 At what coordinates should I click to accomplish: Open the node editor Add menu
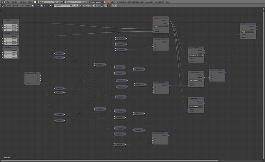22,6
